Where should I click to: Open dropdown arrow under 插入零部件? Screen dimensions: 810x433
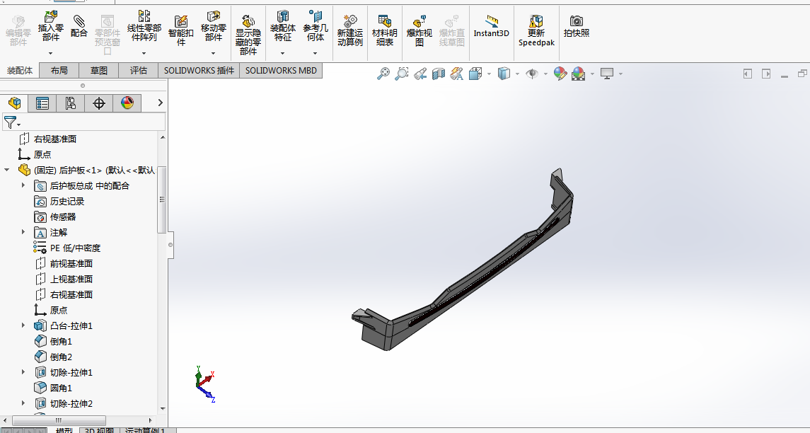(51, 53)
